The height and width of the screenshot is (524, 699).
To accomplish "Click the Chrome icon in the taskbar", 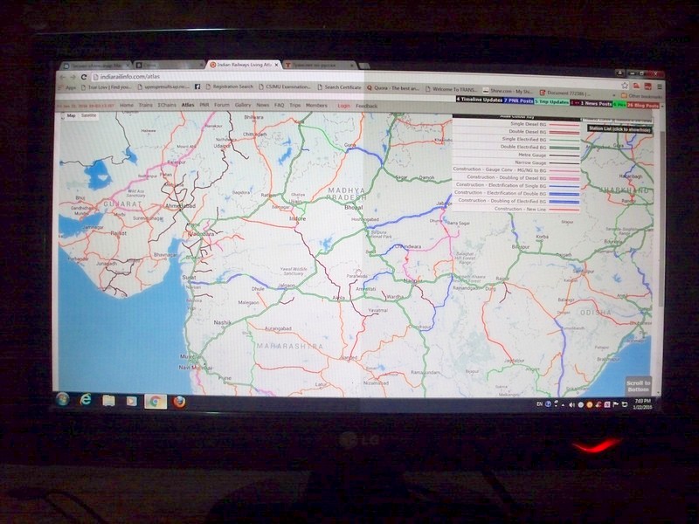I will tap(155, 401).
